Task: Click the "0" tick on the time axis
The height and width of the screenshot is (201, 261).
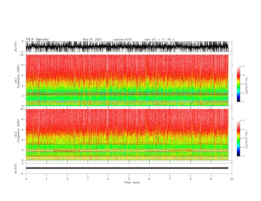Action: (26, 179)
